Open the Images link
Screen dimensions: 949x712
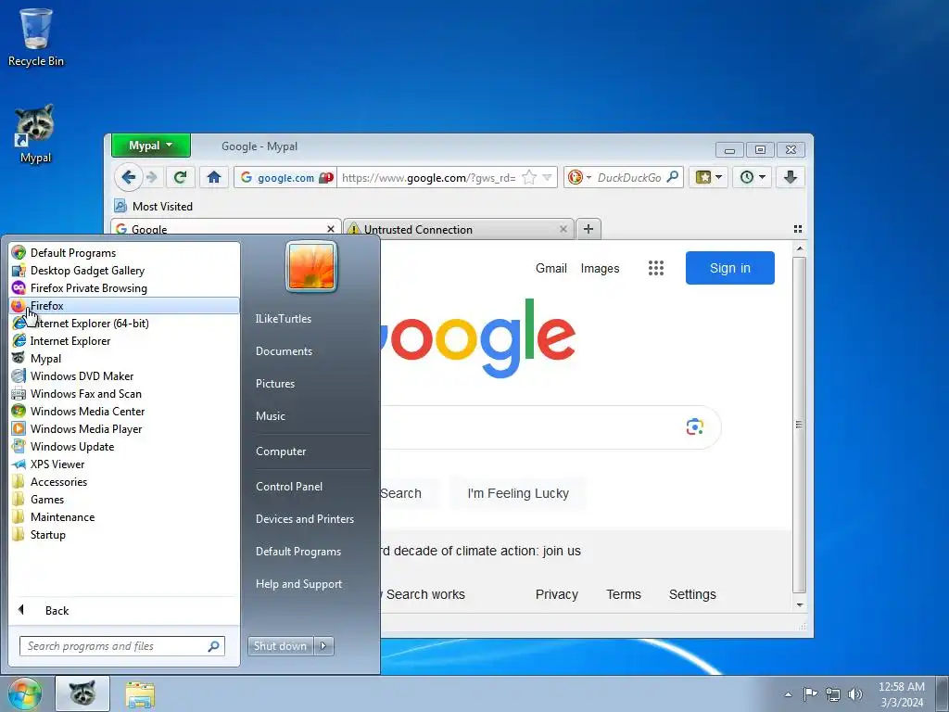[x=600, y=268]
